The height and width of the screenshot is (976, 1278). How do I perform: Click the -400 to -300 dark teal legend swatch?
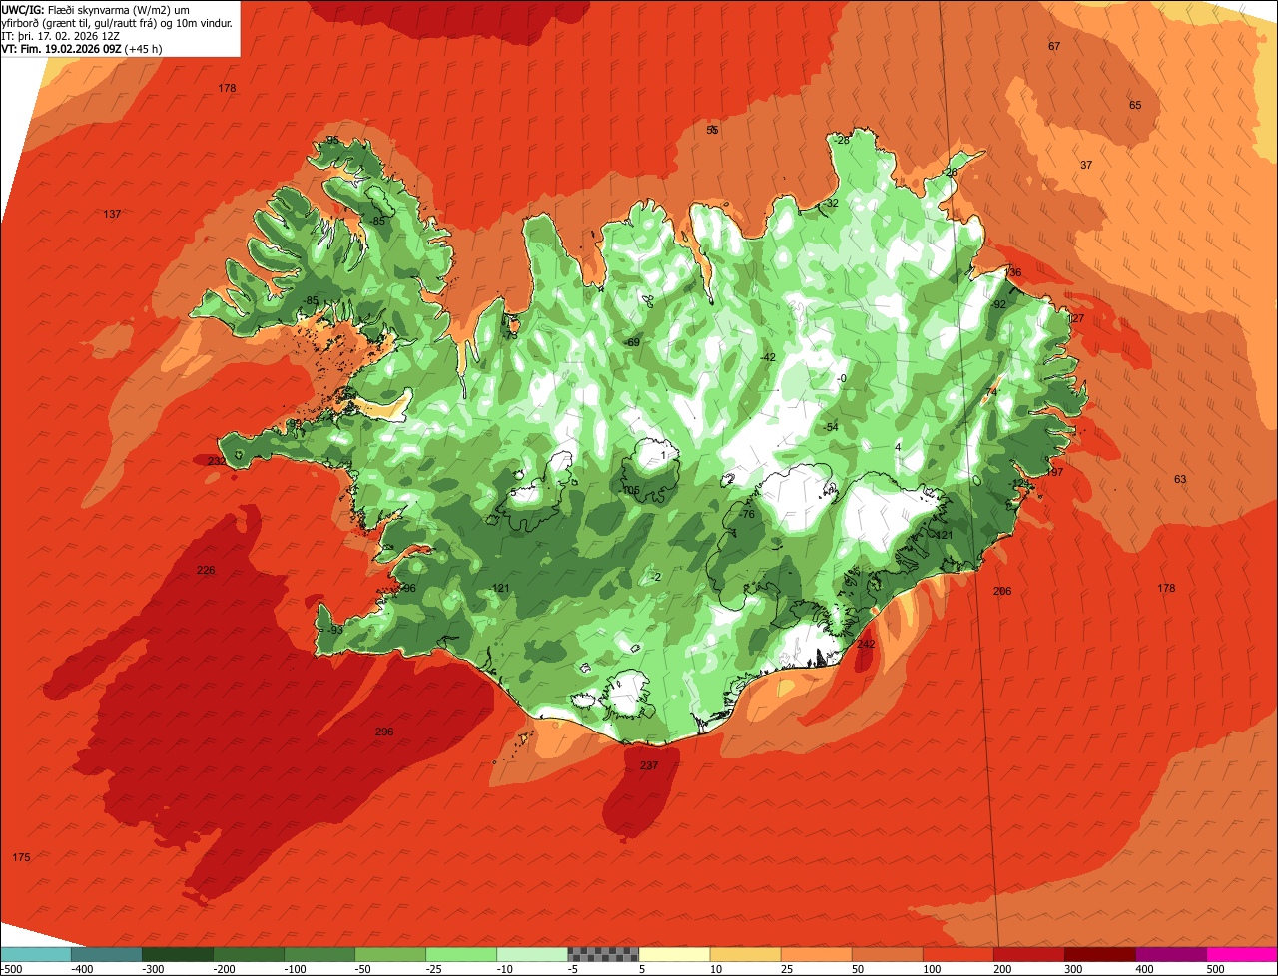pyautogui.click(x=107, y=954)
